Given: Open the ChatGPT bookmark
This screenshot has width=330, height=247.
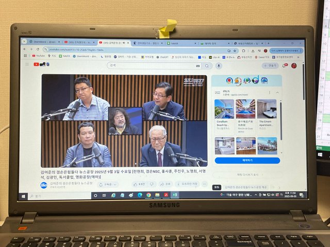Looking at the screenshot, I should click(162, 57).
